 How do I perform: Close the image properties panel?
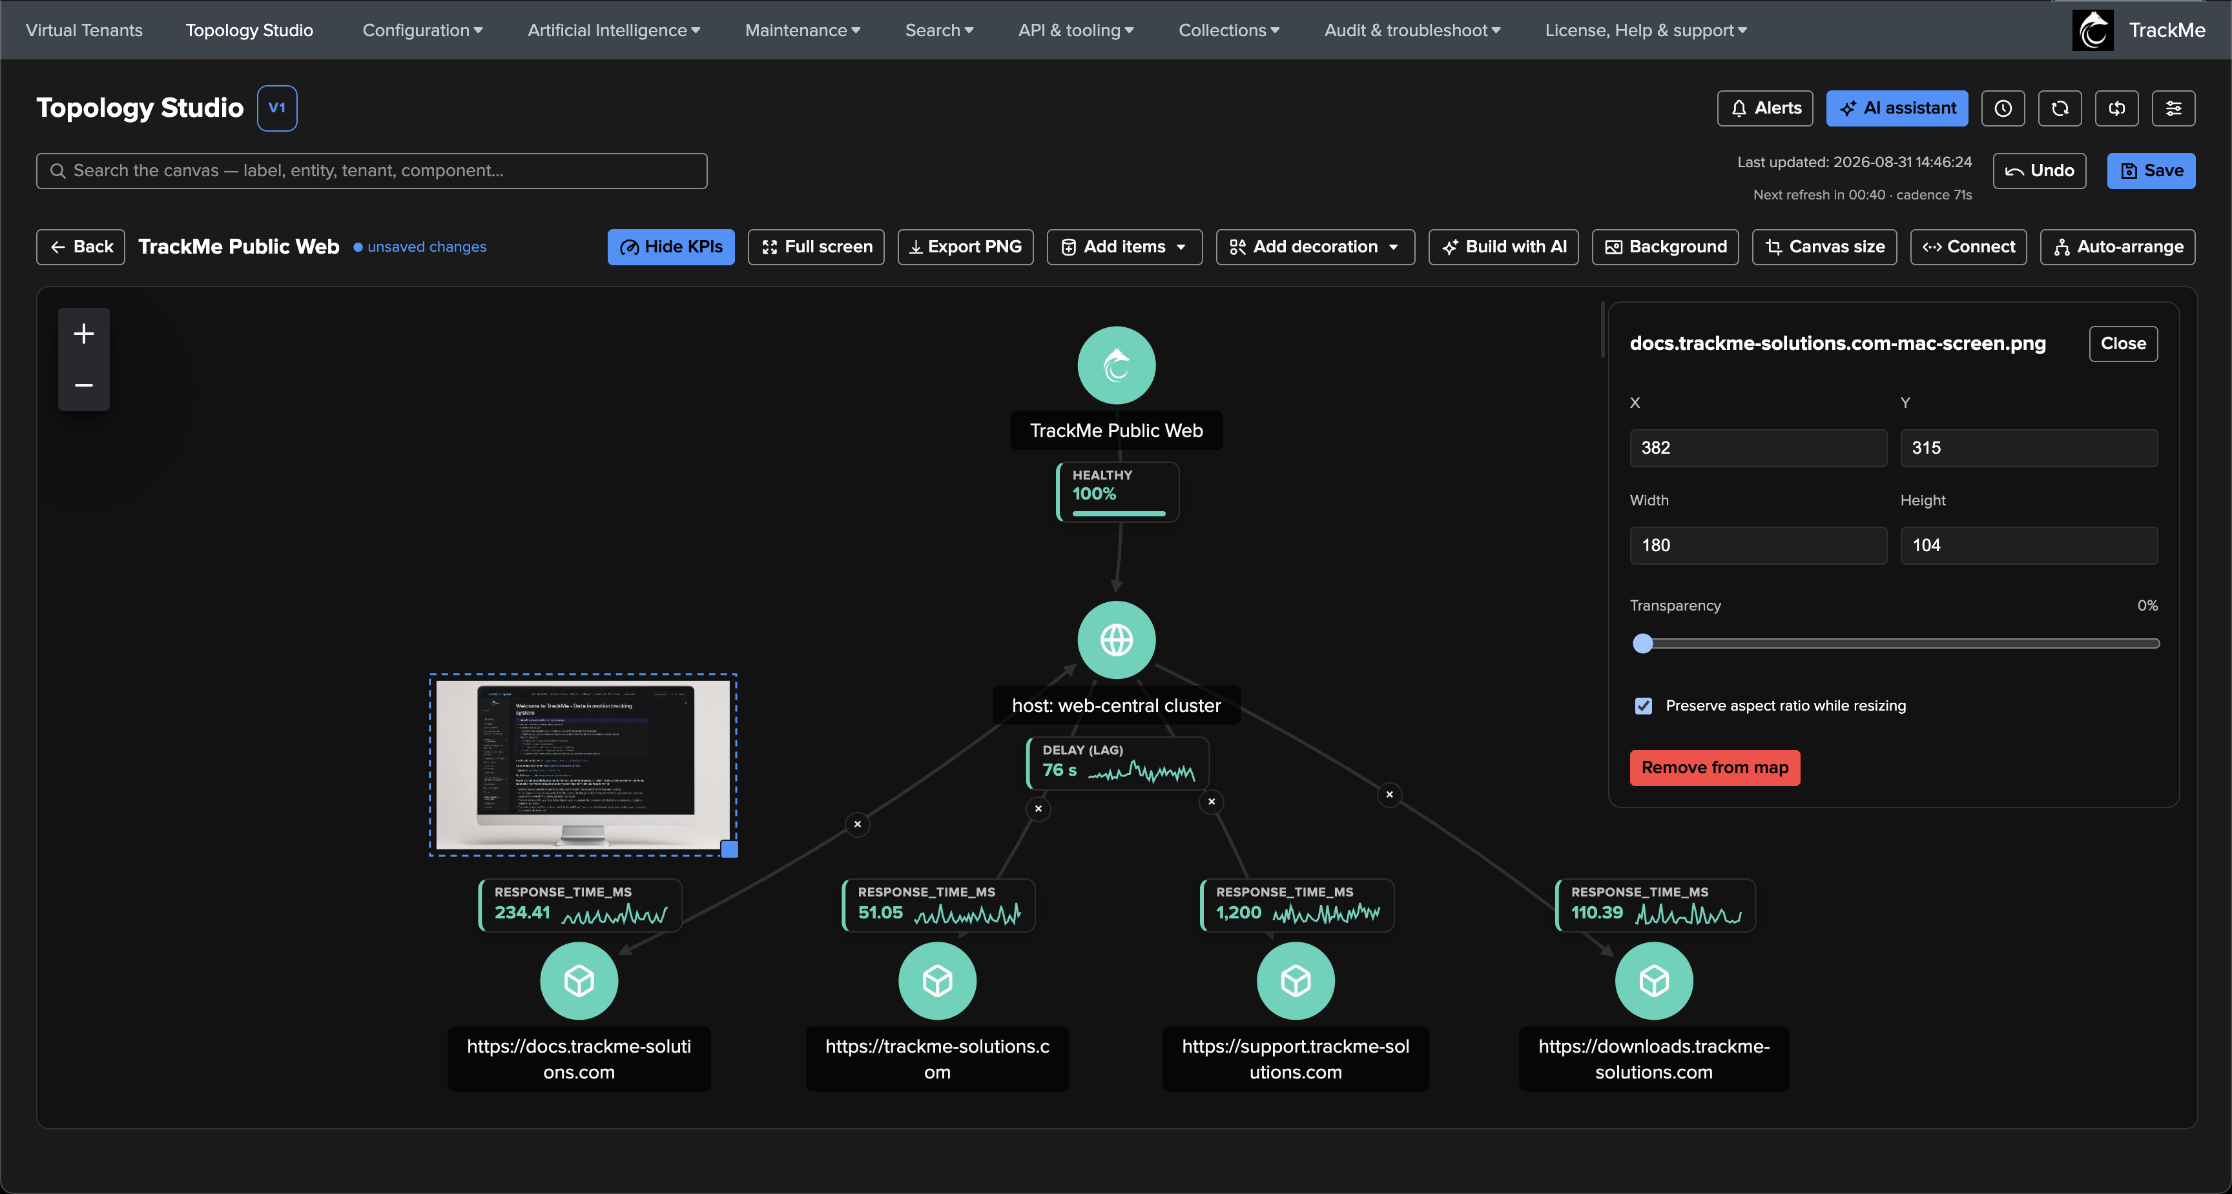click(2123, 344)
